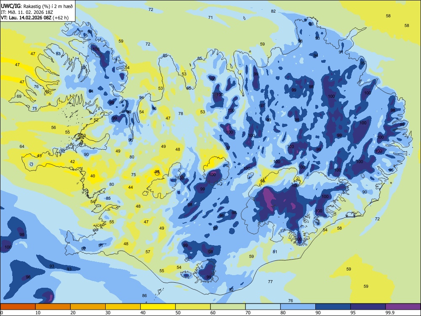
Task: Click the legend tick label '99.9'
Action: coord(390,313)
